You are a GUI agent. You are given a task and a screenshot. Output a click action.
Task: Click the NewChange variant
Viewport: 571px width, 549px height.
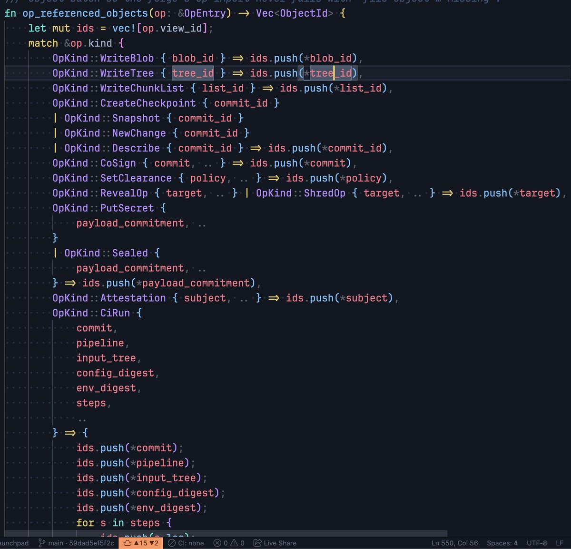(x=139, y=133)
